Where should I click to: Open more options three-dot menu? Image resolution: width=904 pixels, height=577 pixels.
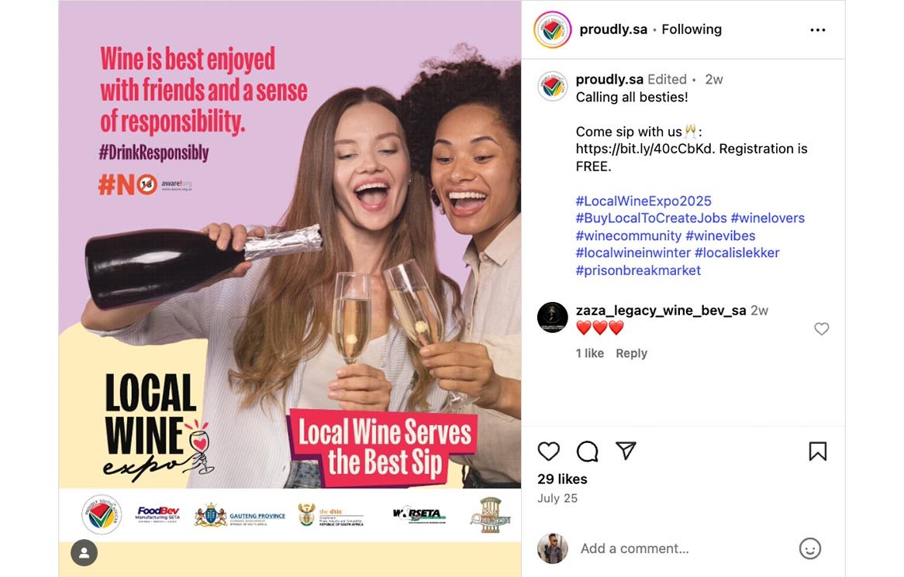(x=817, y=30)
